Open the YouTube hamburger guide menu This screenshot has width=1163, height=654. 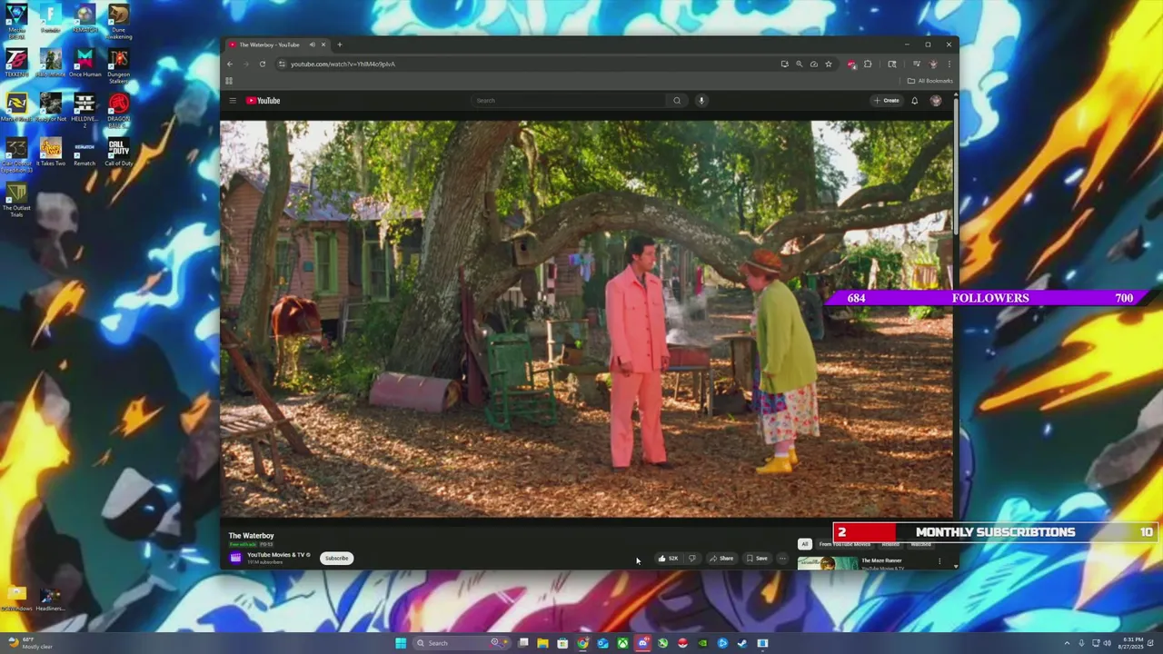tap(233, 101)
